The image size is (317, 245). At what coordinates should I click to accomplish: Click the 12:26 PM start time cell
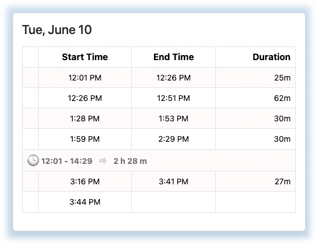85,98
